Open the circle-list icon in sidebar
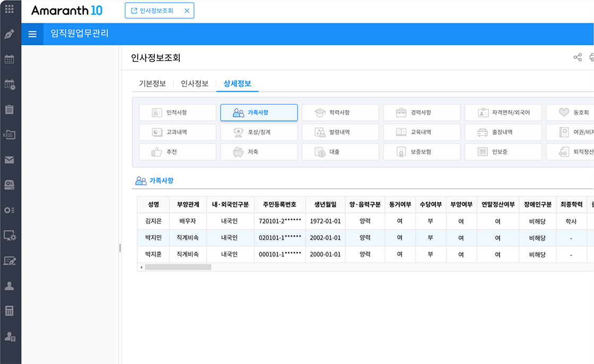The height and width of the screenshot is (364, 594). [10, 210]
